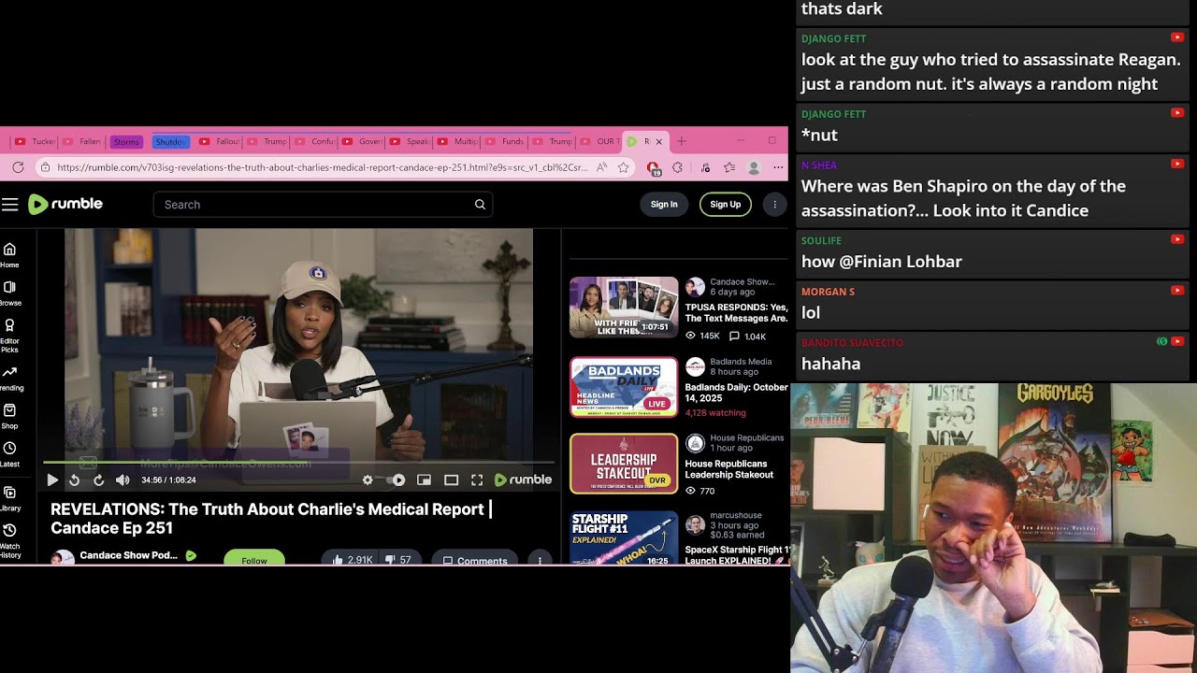Screen dimensions: 1197x673
Task: Open the more options menu beside Sign Up
Action: tap(774, 205)
